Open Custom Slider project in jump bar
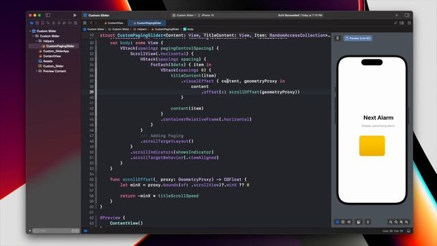This screenshot has width=437, height=246. (94, 29)
